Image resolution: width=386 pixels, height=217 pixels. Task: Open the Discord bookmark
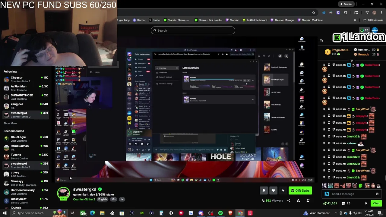tap(139, 20)
